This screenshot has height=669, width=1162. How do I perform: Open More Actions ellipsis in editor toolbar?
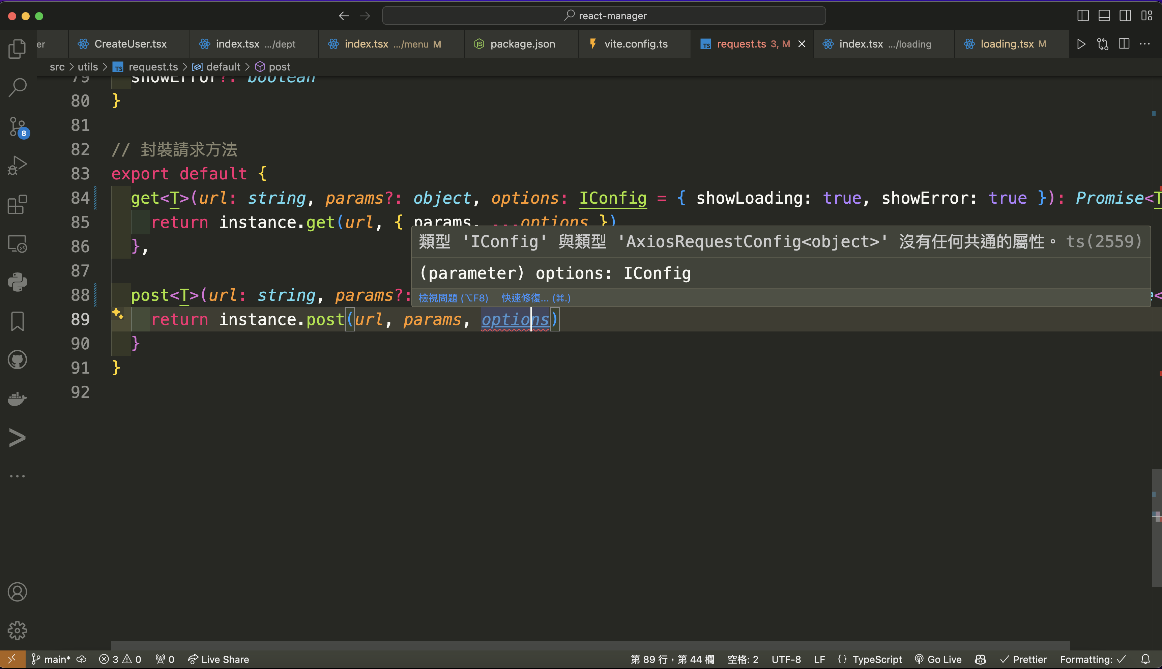[x=1145, y=44]
